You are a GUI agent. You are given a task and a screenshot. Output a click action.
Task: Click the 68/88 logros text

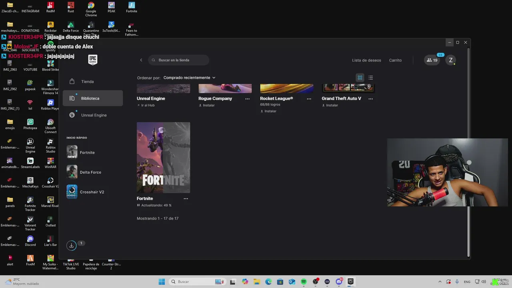pos(270,105)
